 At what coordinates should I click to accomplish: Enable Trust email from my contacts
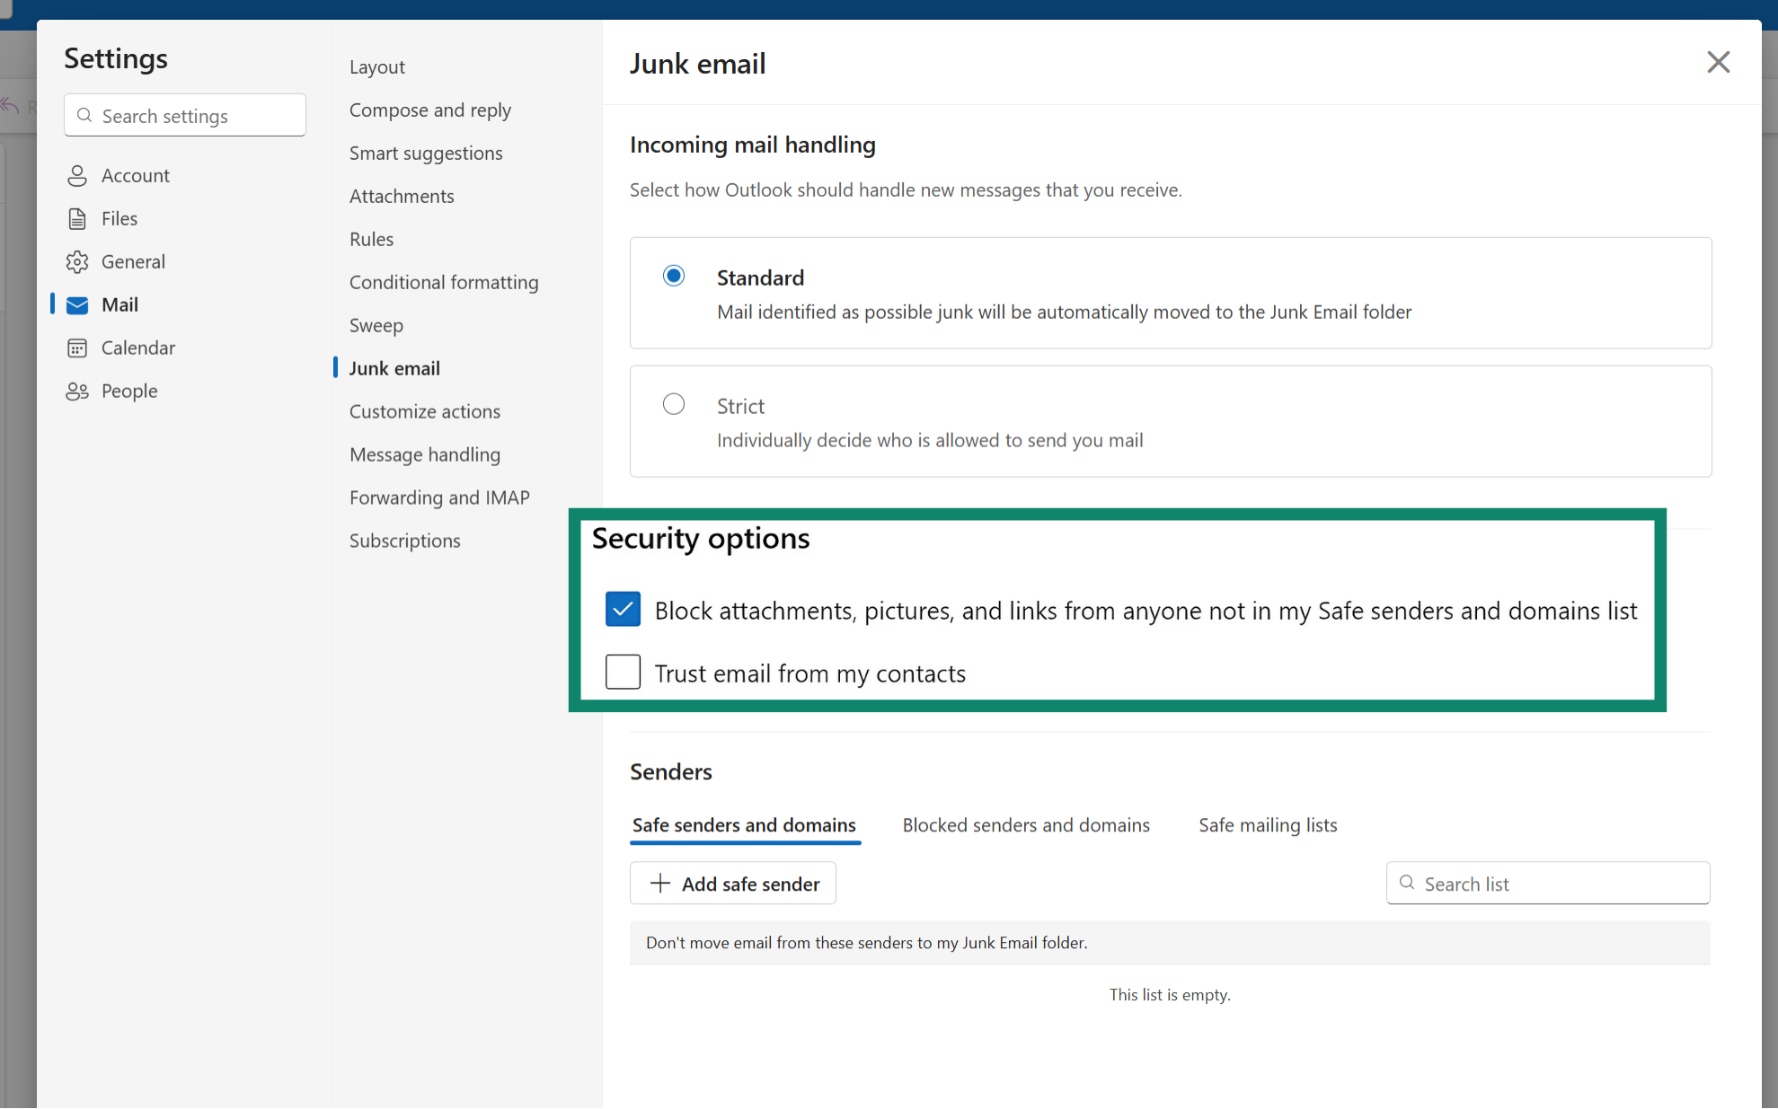[x=623, y=672]
